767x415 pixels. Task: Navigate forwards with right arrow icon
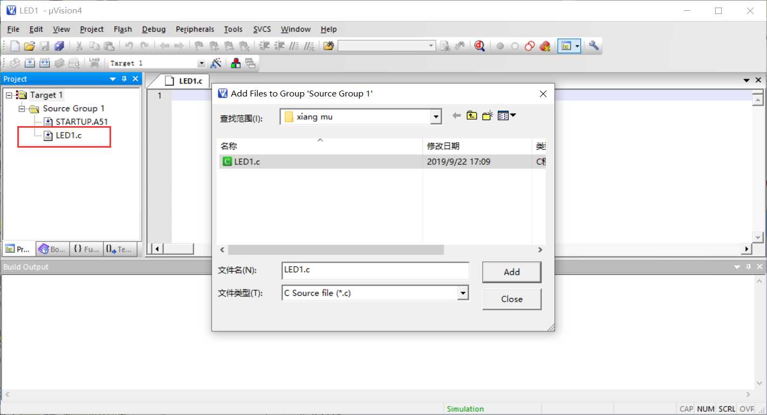[179, 46]
